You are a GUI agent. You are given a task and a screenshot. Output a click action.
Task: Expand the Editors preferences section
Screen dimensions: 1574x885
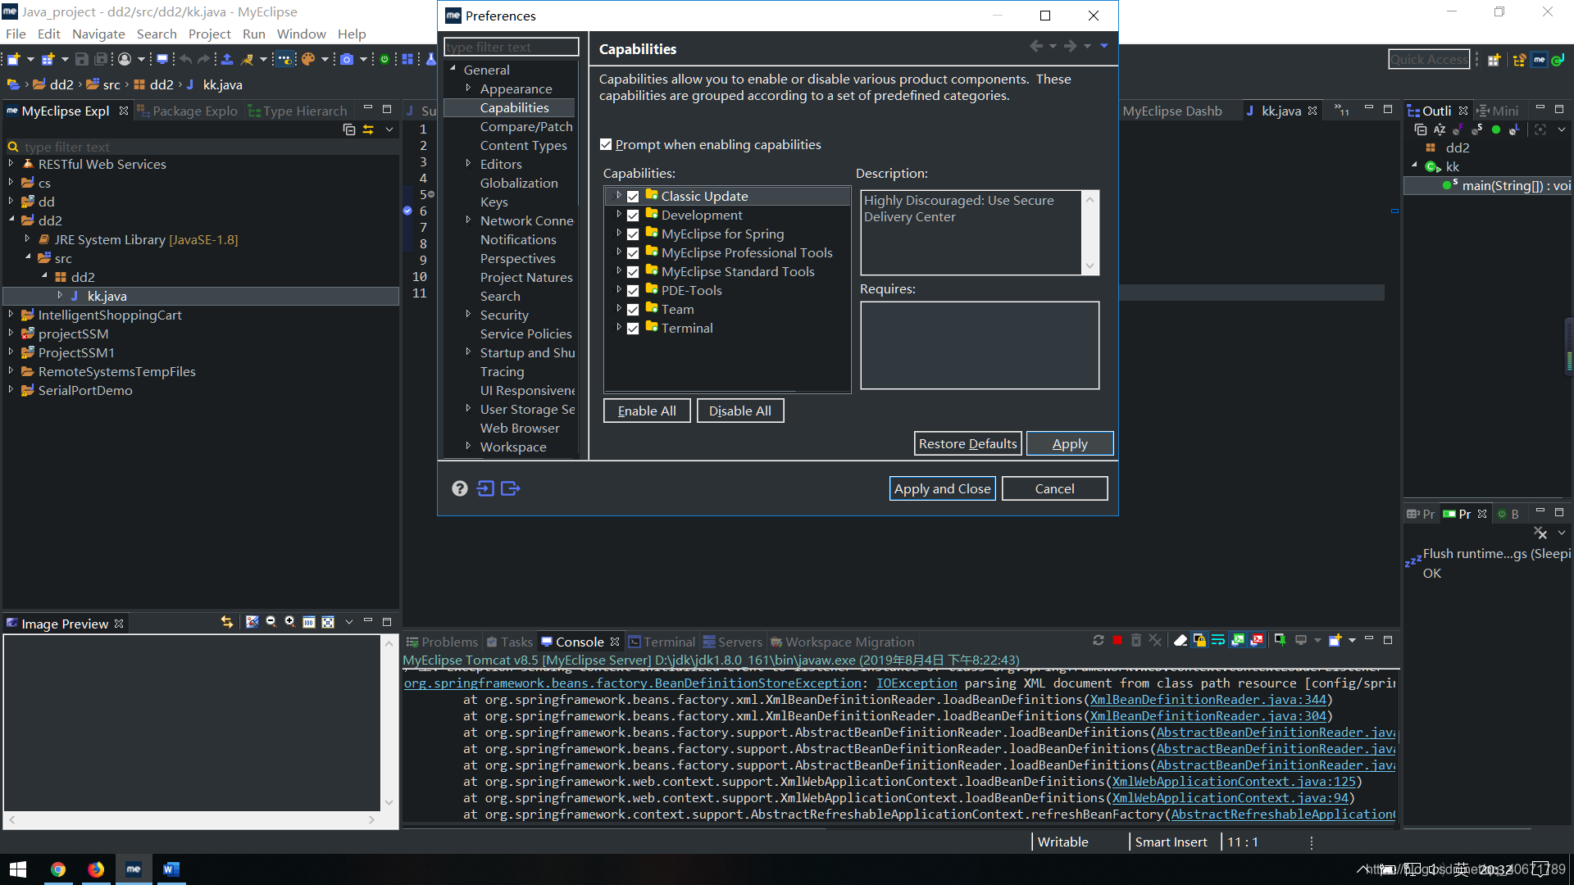point(467,163)
